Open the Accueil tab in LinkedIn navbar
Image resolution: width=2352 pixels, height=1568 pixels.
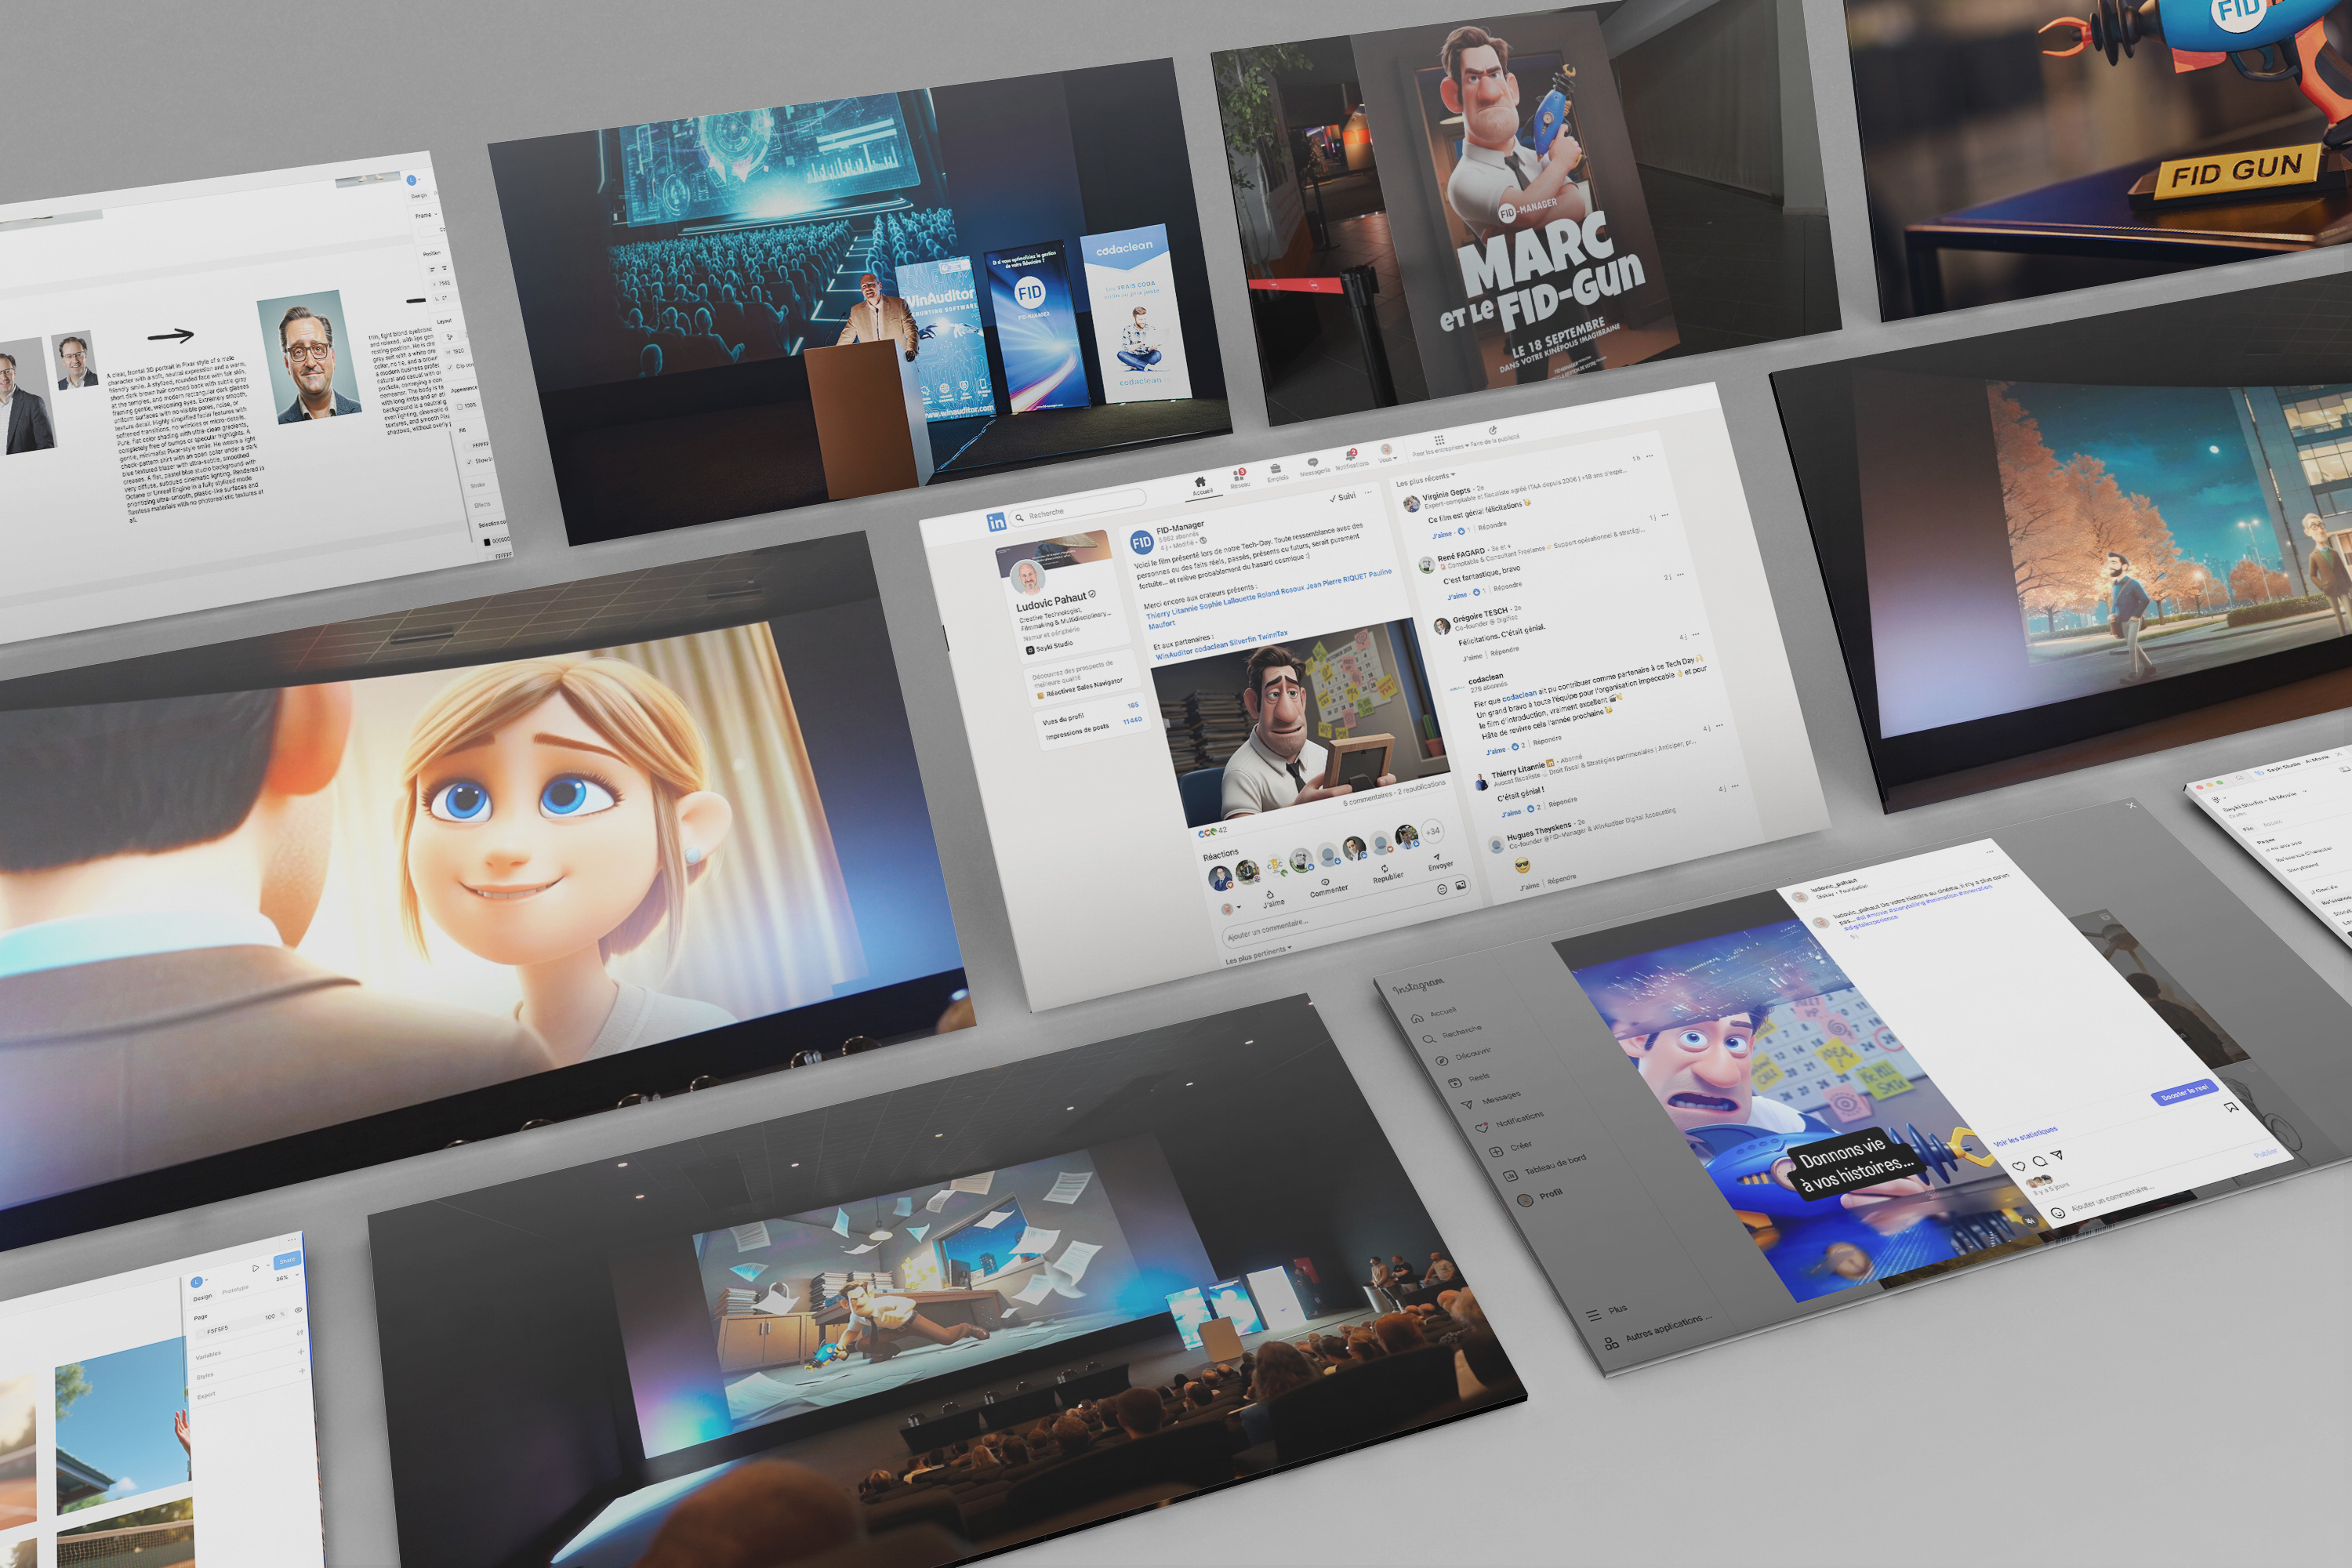tap(1201, 486)
